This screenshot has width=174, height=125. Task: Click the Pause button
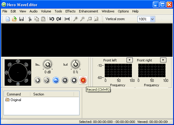pyautogui.click(x=65, y=80)
